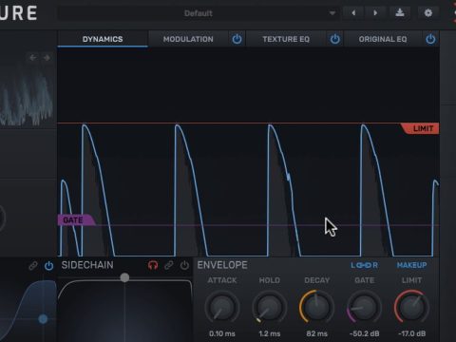The height and width of the screenshot is (342, 456).
Task: Click the Decay knob
Action: click(316, 307)
